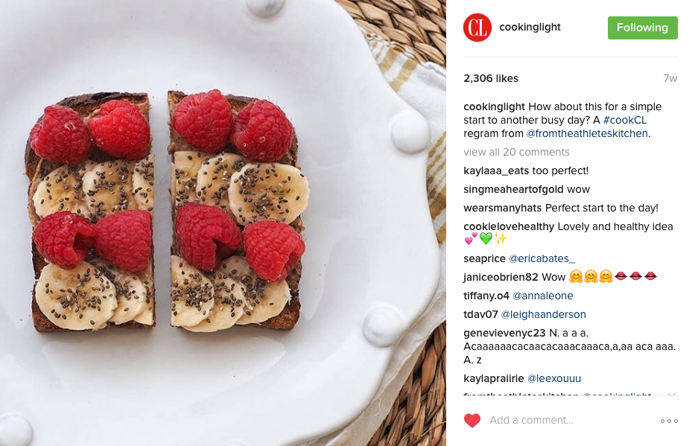The image size is (695, 446).
Task: Click the 2,306 likes count
Action: coord(491,78)
